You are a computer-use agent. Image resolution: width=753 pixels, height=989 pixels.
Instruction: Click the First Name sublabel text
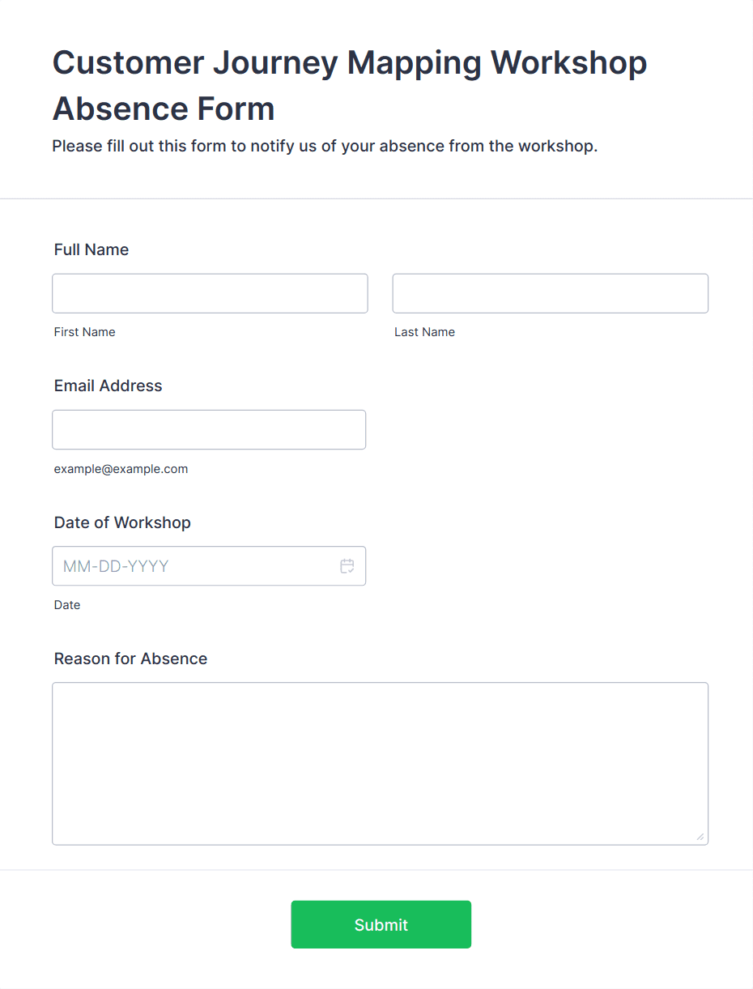[x=84, y=332]
